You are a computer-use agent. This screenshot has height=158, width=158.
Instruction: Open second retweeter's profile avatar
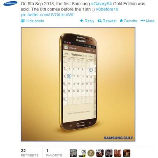pyautogui.click(x=82, y=153)
